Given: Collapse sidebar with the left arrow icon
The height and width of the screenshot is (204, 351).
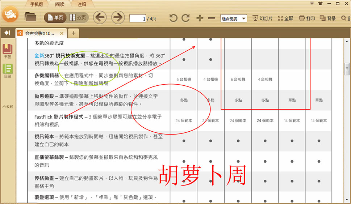Looking at the screenshot, I should (x=7, y=33).
